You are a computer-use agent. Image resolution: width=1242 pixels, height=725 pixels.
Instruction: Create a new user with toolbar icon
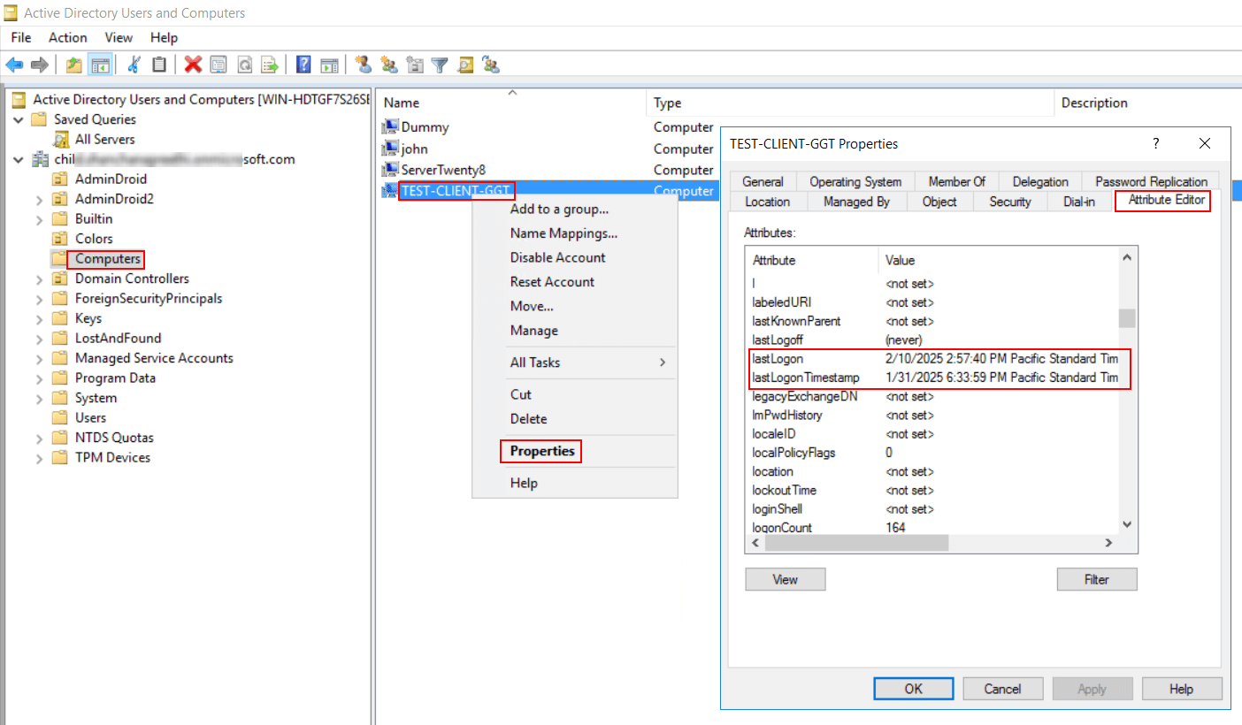[x=363, y=64]
